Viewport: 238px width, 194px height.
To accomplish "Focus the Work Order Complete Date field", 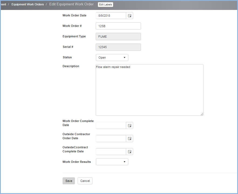I will pyautogui.click(x=111, y=125).
